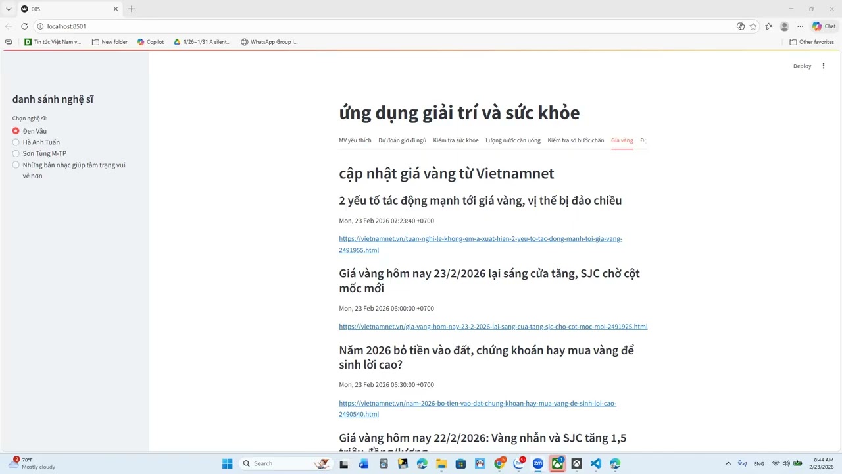
Task: Click the 'Mon, 23 Feb 2026 07:23:40 +0700' date
Action: click(387, 221)
